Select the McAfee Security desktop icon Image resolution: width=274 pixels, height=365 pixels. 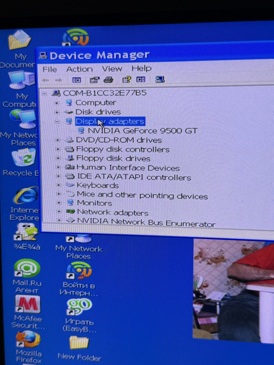click(x=28, y=311)
